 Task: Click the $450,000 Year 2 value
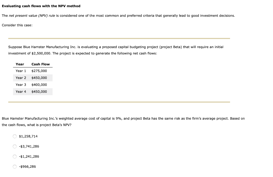(39, 78)
